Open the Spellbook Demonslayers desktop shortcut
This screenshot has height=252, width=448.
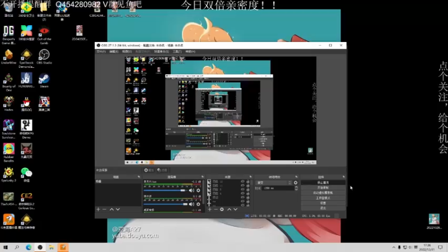point(26,58)
